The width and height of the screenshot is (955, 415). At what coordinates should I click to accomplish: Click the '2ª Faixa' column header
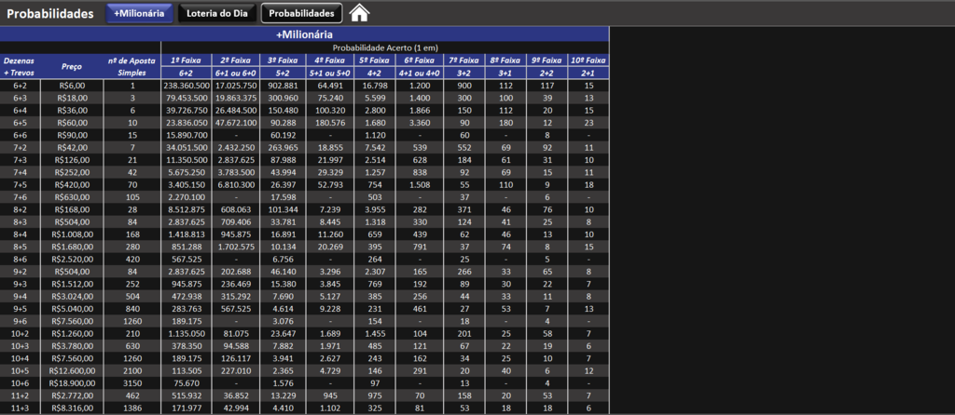(x=237, y=60)
